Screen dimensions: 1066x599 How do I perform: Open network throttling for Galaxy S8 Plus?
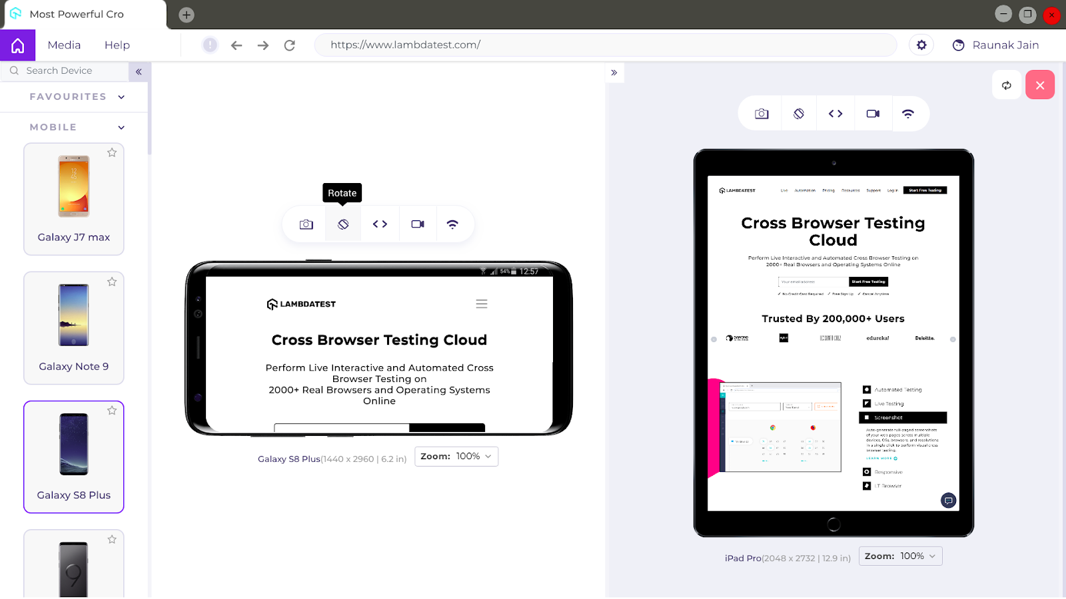pos(452,224)
